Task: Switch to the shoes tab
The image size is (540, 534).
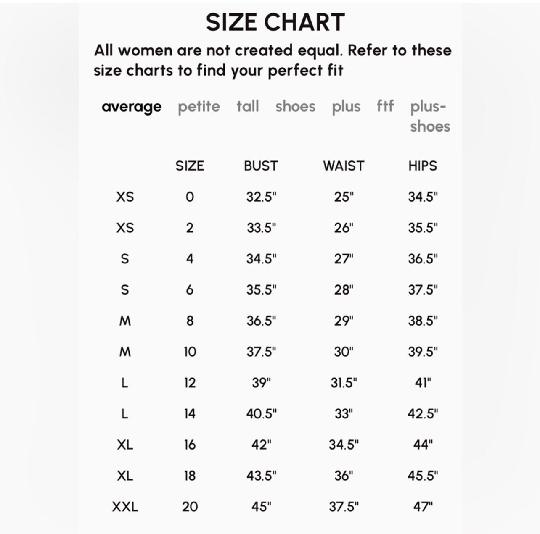Action: click(x=295, y=106)
